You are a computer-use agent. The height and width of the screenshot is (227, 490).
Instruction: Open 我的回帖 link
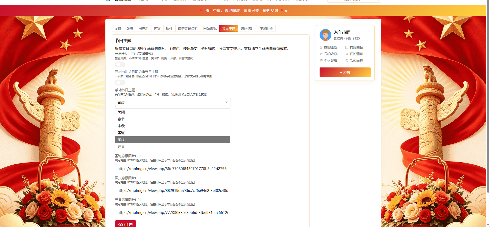tap(356, 47)
